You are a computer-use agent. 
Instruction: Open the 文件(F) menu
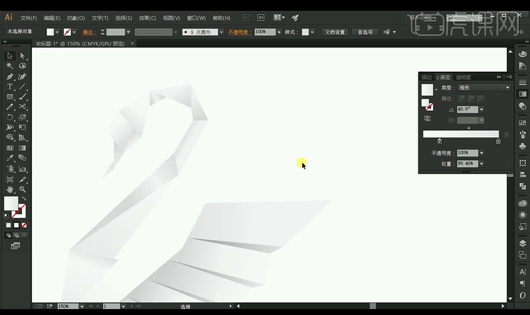[x=28, y=18]
